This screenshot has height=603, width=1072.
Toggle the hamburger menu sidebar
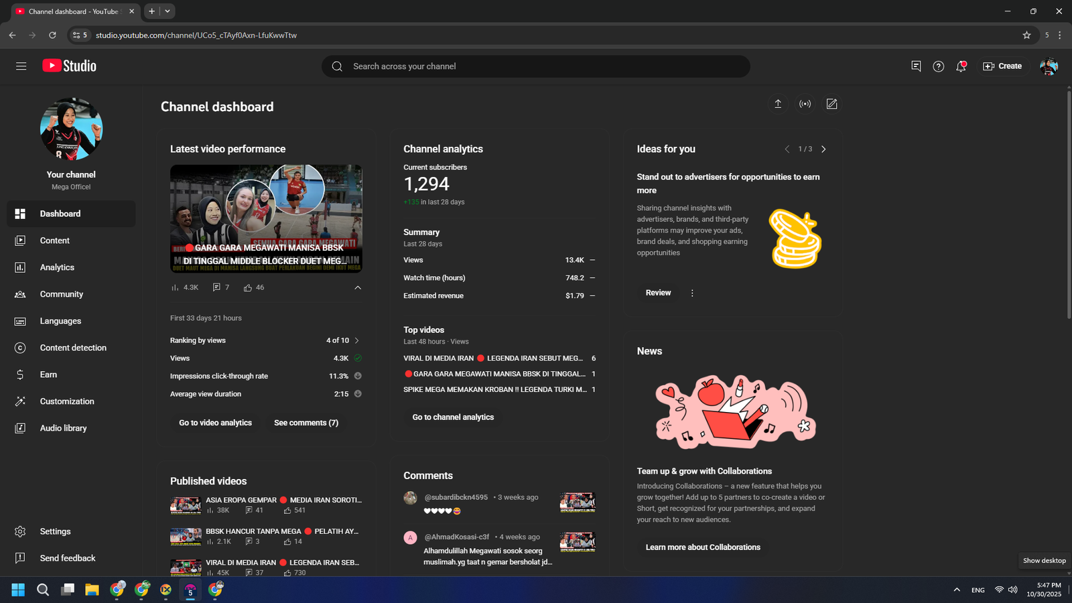tap(21, 66)
